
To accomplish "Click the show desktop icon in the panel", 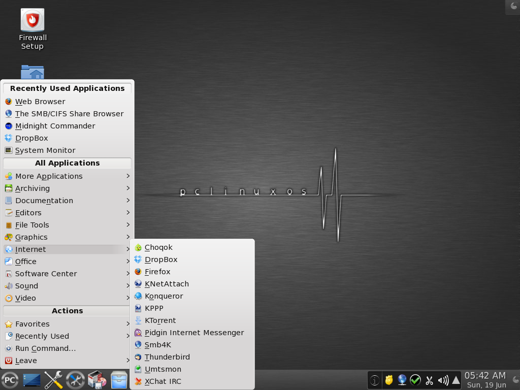I will [x=32, y=380].
